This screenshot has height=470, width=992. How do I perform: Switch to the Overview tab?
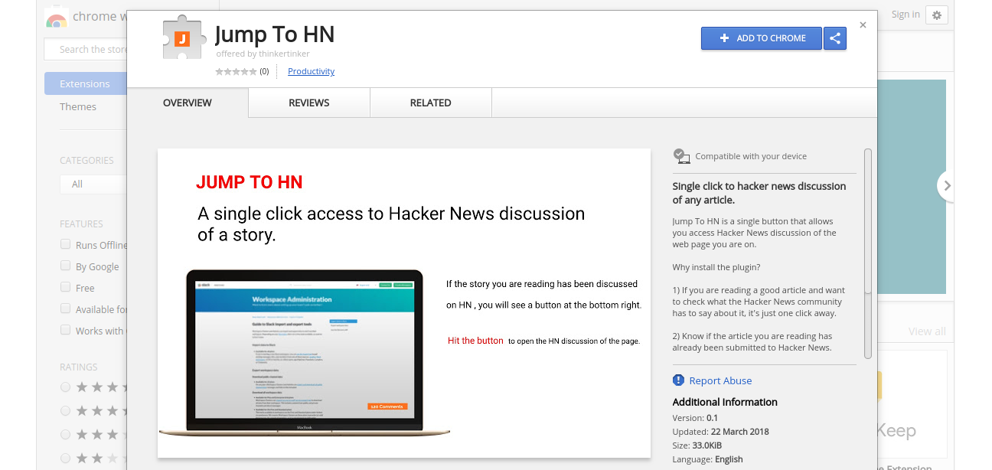coord(188,103)
